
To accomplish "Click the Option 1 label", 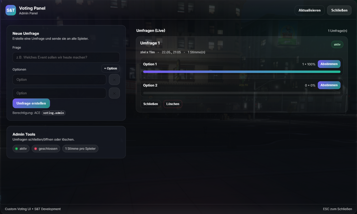I will (150, 64).
